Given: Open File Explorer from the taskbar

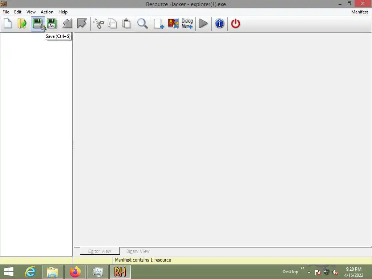Looking at the screenshot, I should [52, 272].
